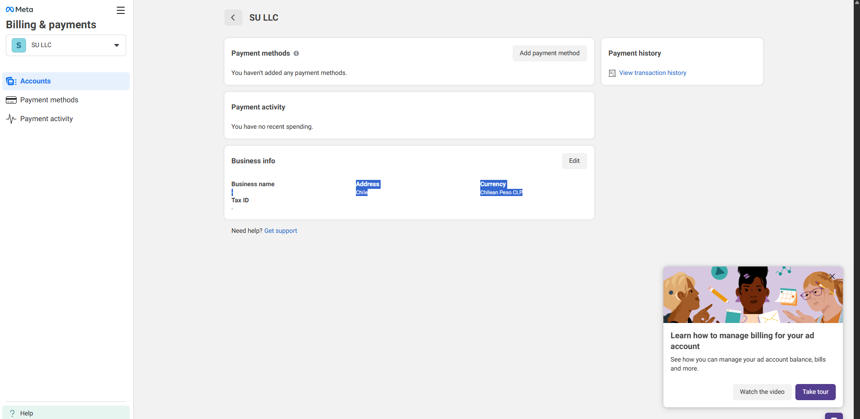Click the Meta logo

click(19, 9)
